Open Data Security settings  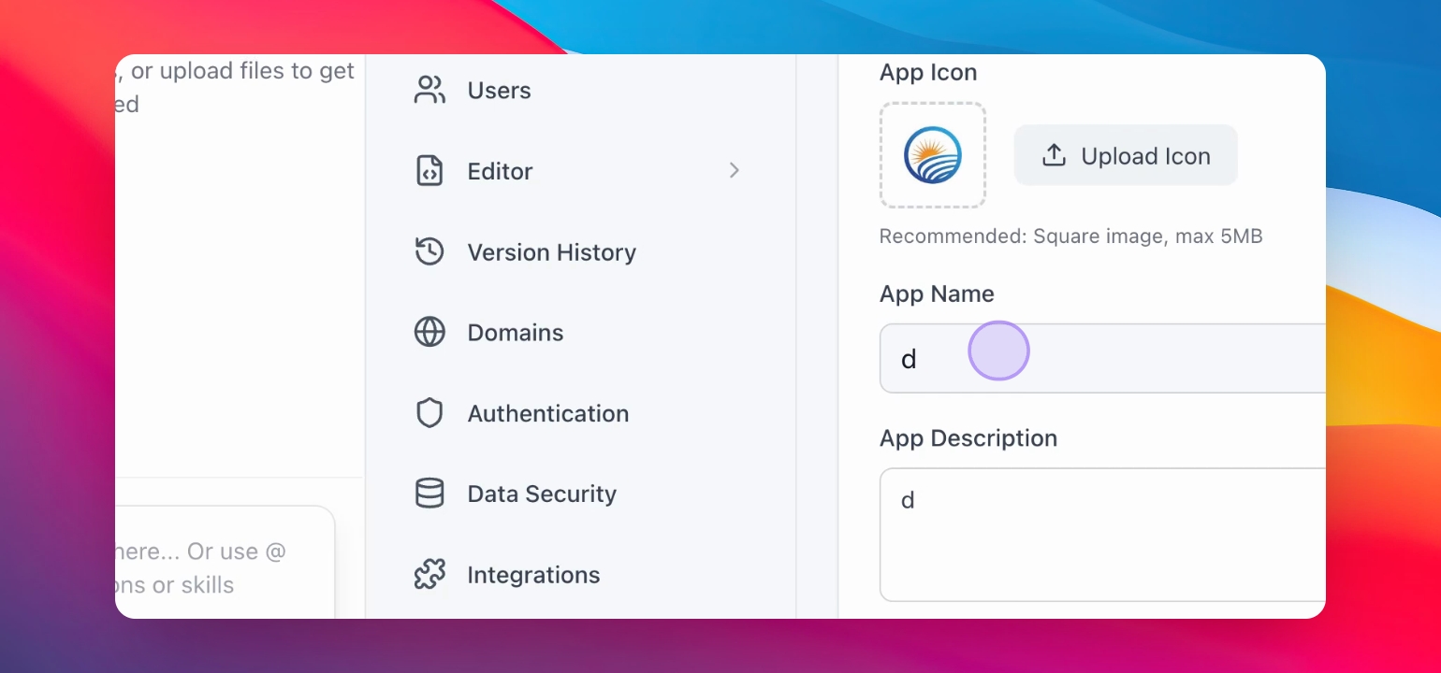[x=542, y=494]
